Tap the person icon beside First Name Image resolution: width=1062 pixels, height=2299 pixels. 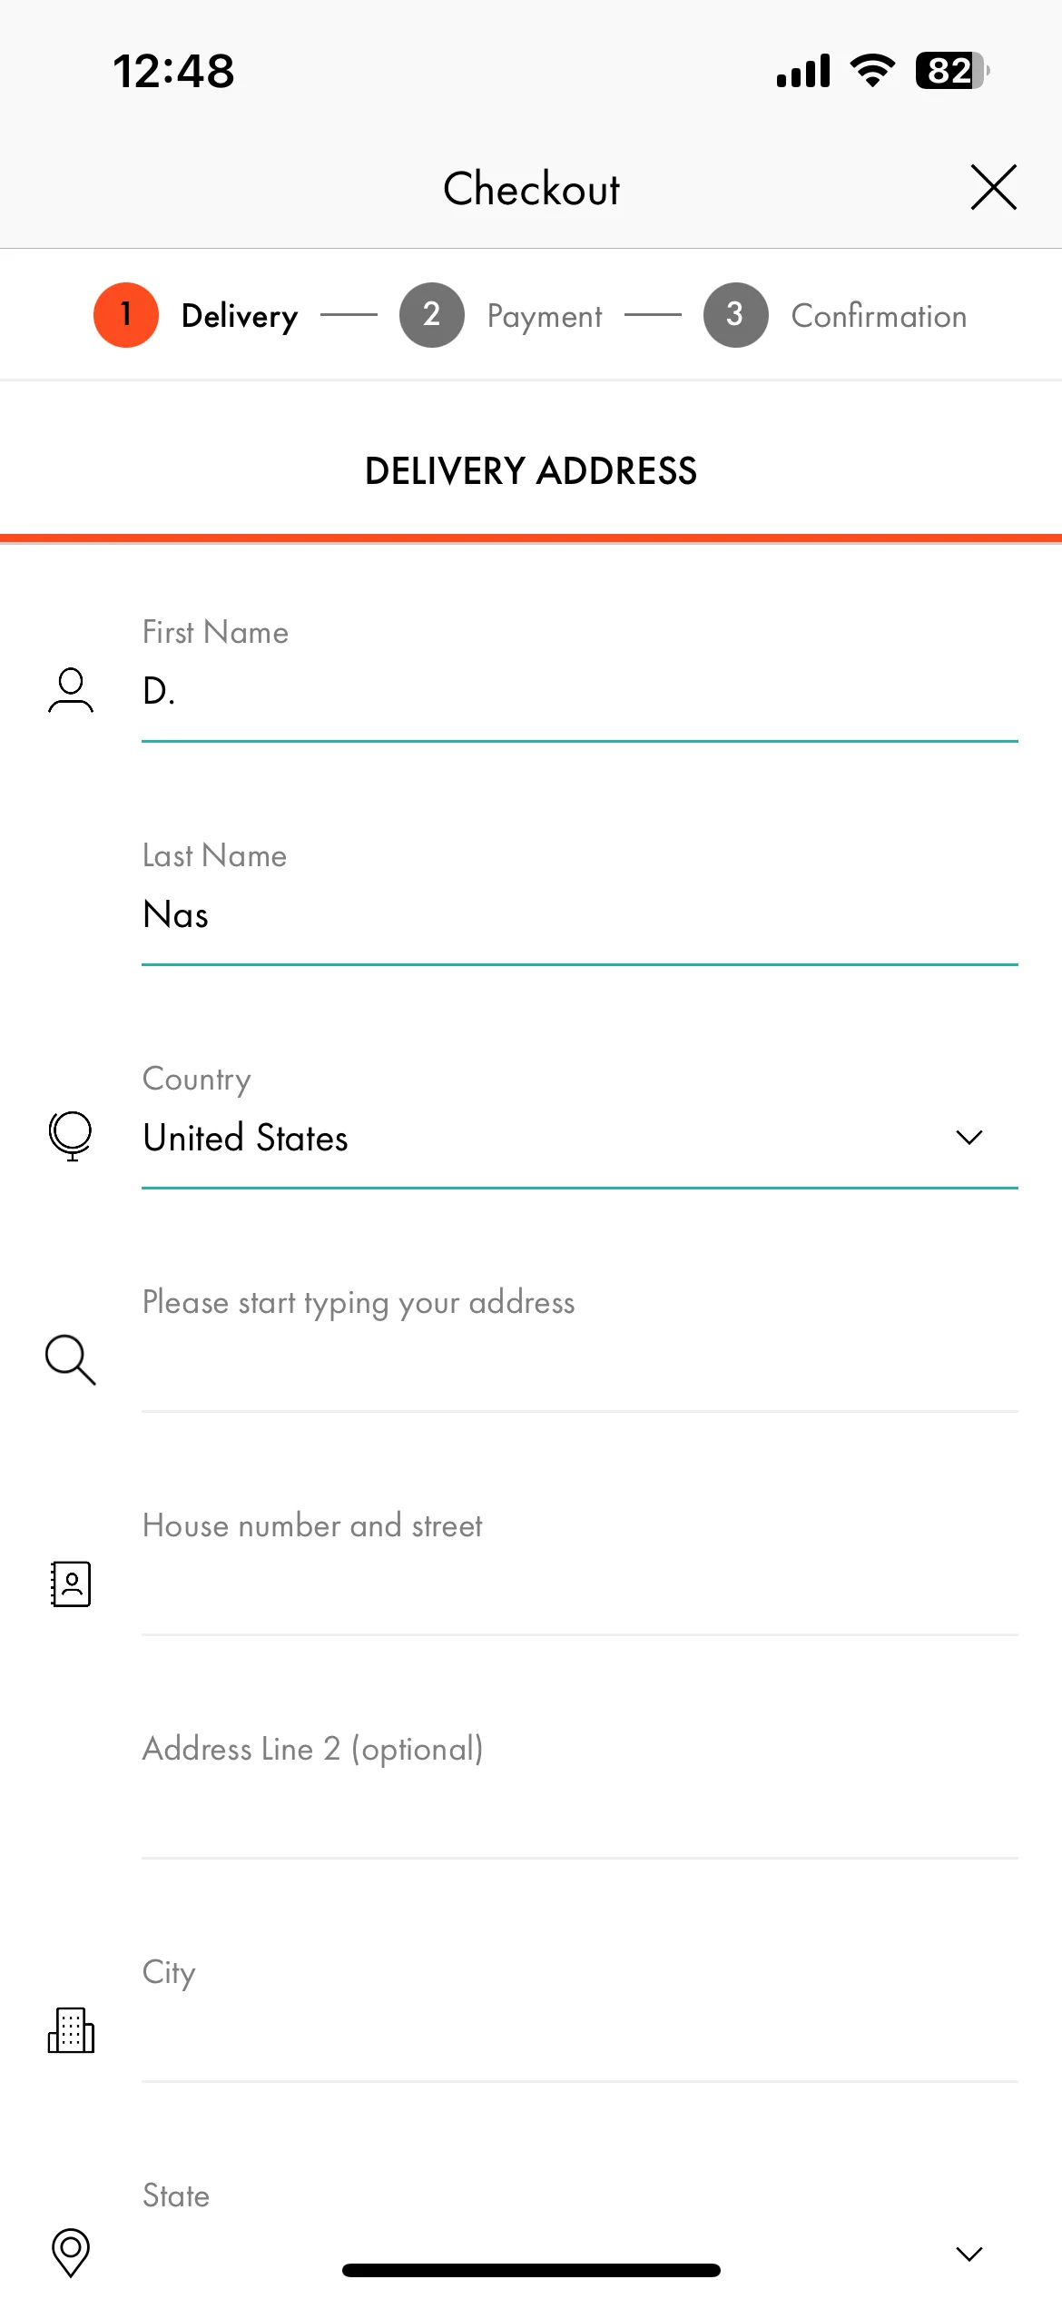[x=71, y=690]
